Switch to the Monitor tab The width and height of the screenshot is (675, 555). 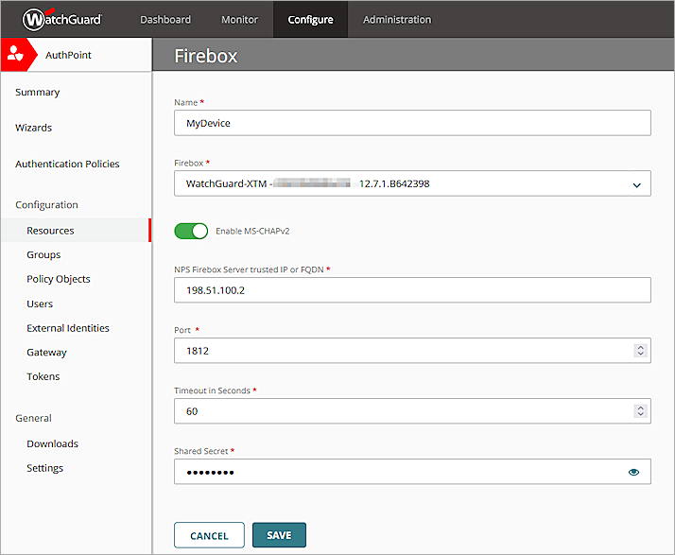coord(239,19)
